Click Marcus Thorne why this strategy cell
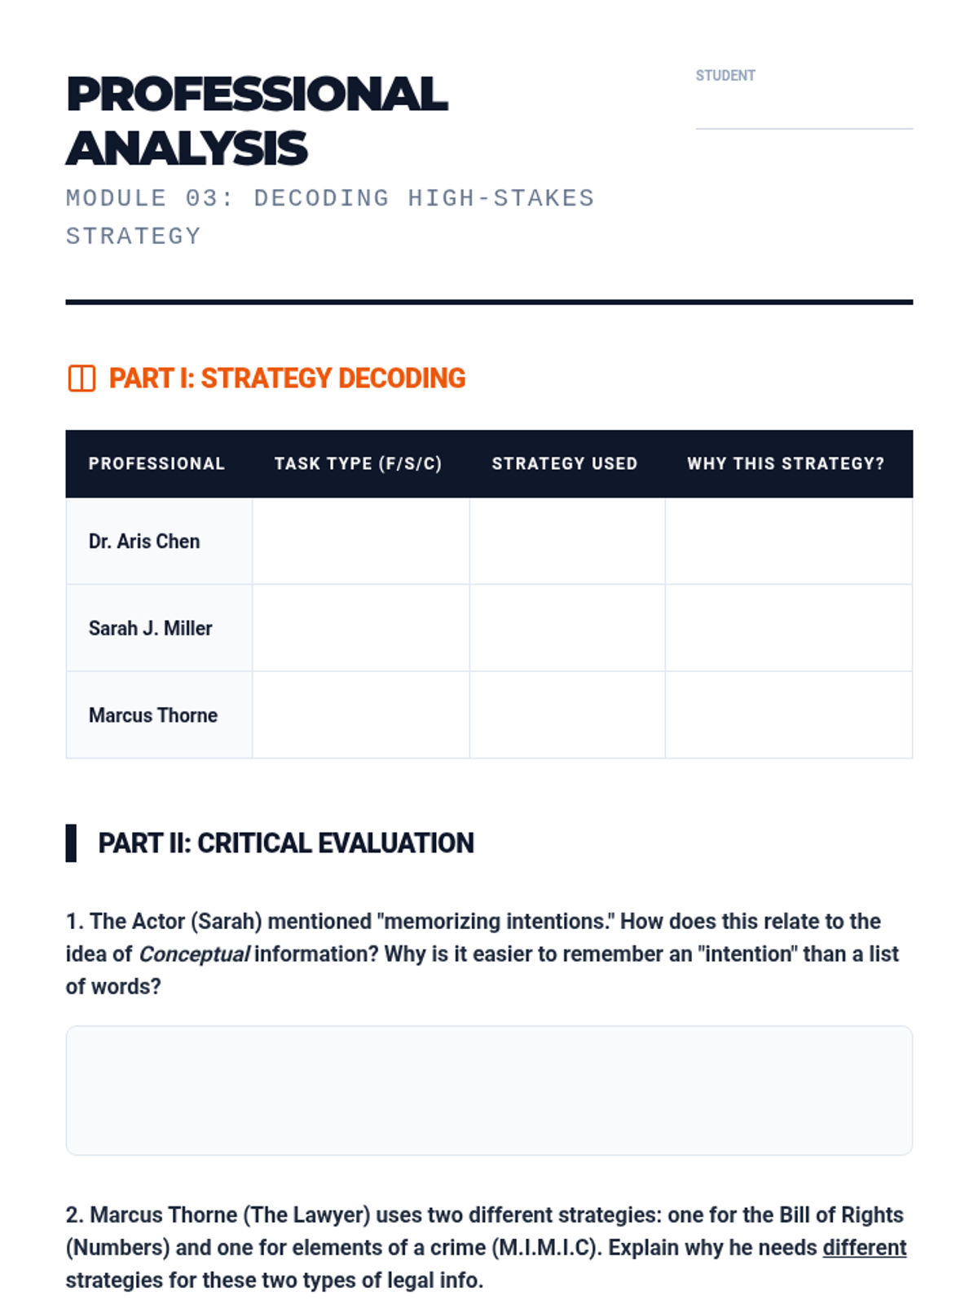 pos(789,715)
